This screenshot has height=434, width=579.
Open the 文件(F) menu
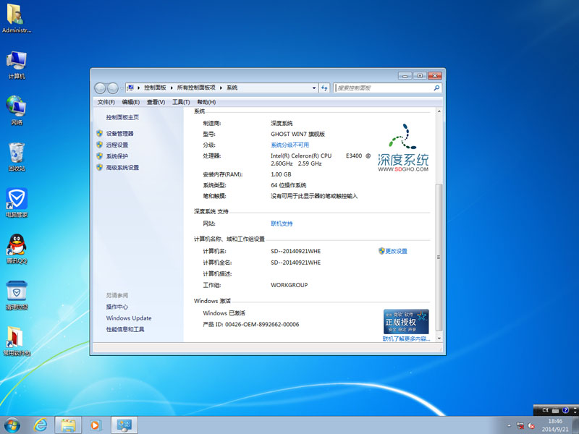click(106, 102)
